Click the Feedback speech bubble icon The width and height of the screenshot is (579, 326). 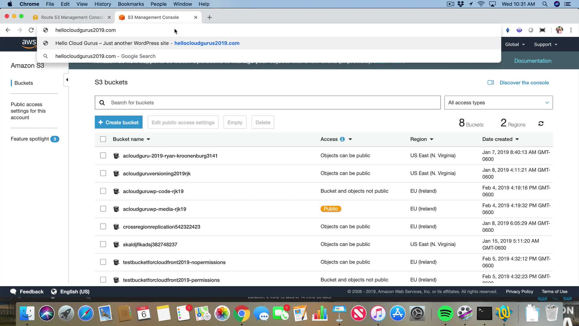[13, 292]
